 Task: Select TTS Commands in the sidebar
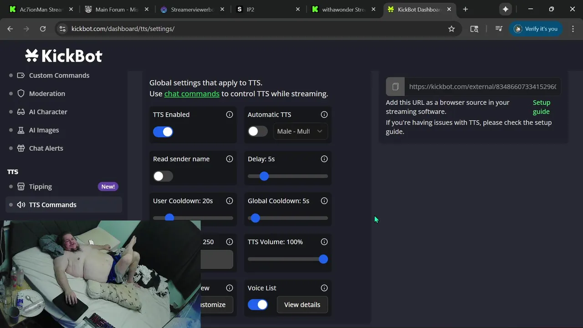click(x=64, y=205)
